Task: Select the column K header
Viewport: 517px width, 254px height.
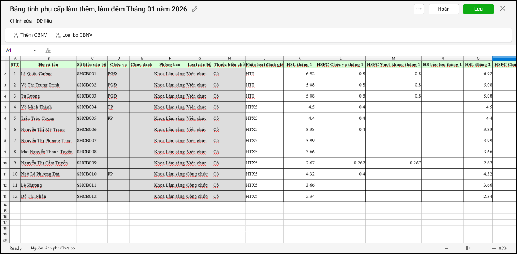Action: tap(299, 58)
